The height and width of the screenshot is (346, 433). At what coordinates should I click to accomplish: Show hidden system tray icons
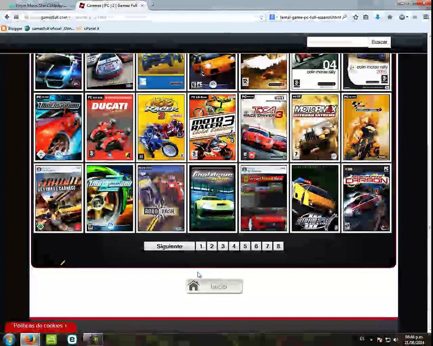click(371, 340)
